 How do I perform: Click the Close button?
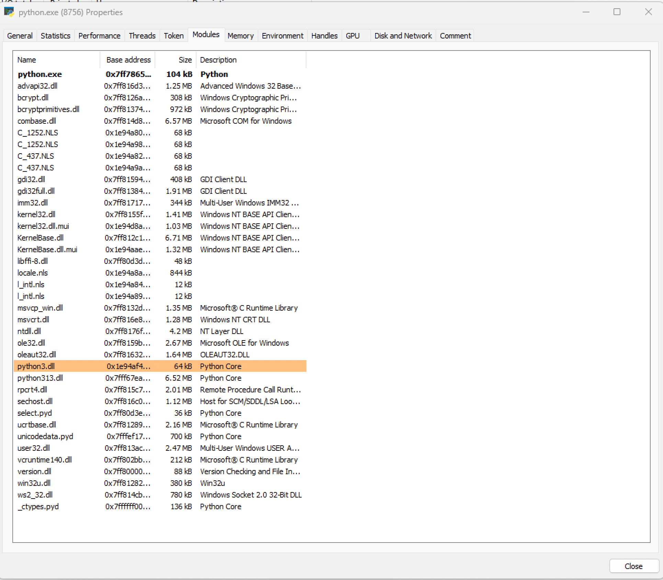[633, 566]
